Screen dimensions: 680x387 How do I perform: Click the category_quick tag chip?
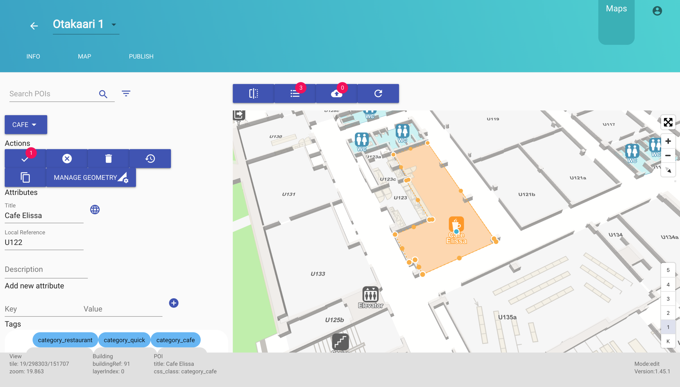[124, 340]
